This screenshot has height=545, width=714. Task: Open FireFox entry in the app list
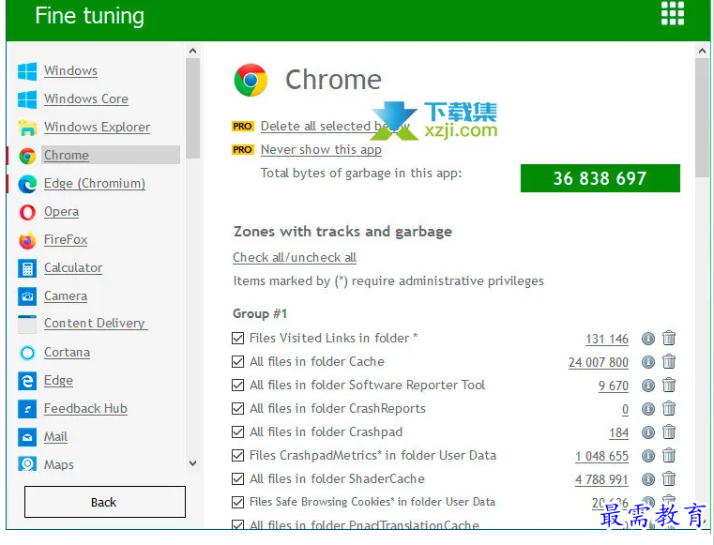click(66, 240)
